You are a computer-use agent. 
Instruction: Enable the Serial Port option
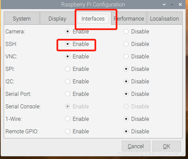tap(77, 94)
